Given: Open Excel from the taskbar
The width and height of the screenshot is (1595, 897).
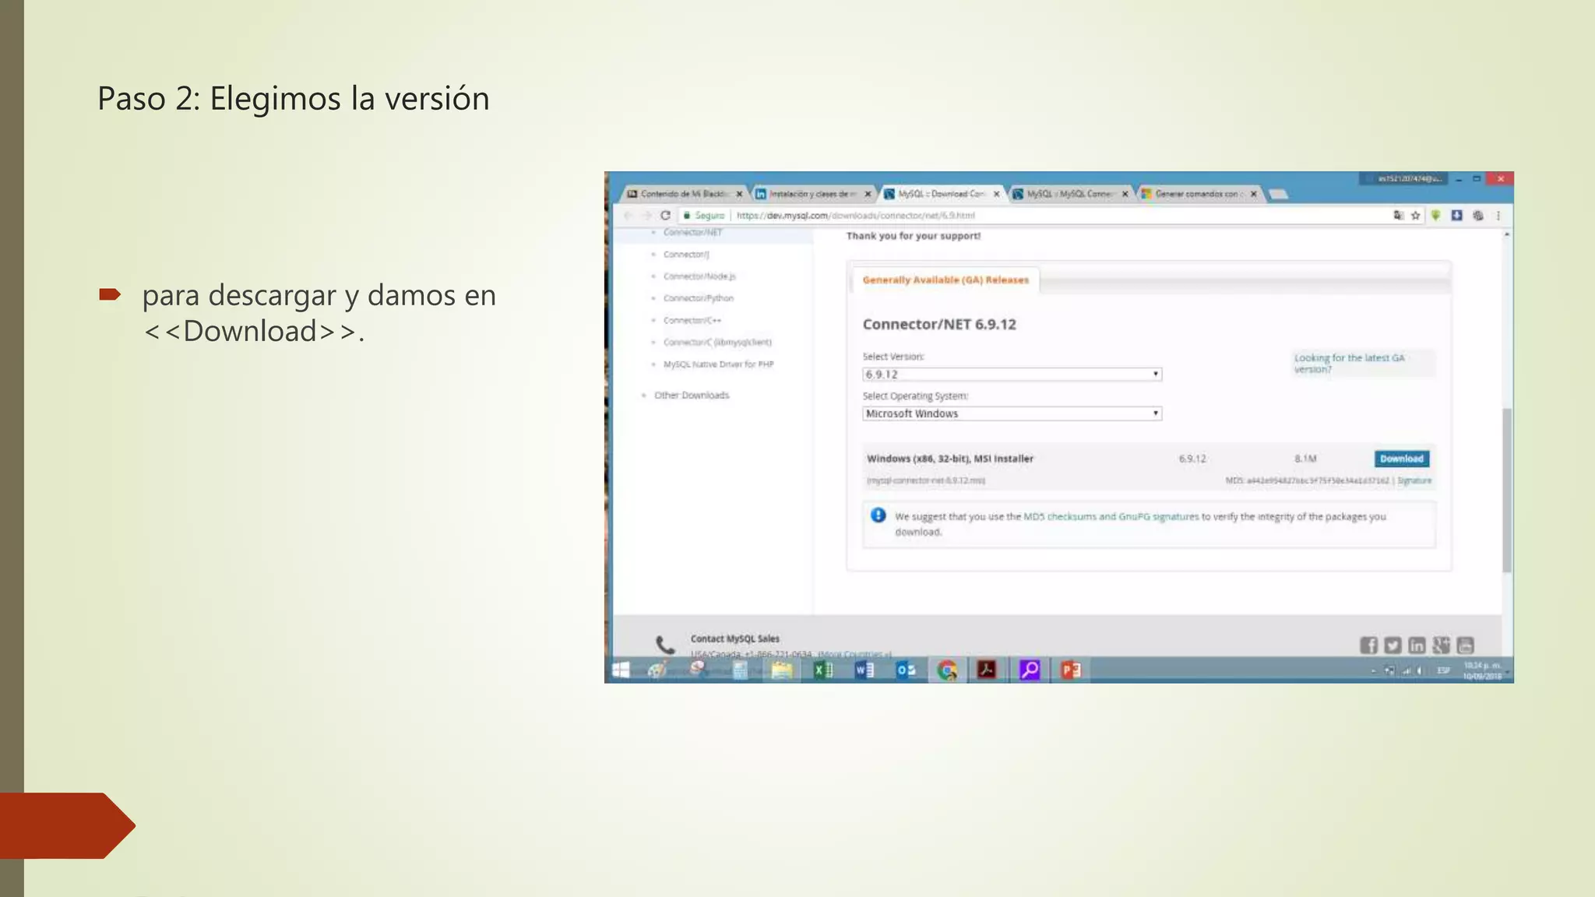Looking at the screenshot, I should point(823,670).
